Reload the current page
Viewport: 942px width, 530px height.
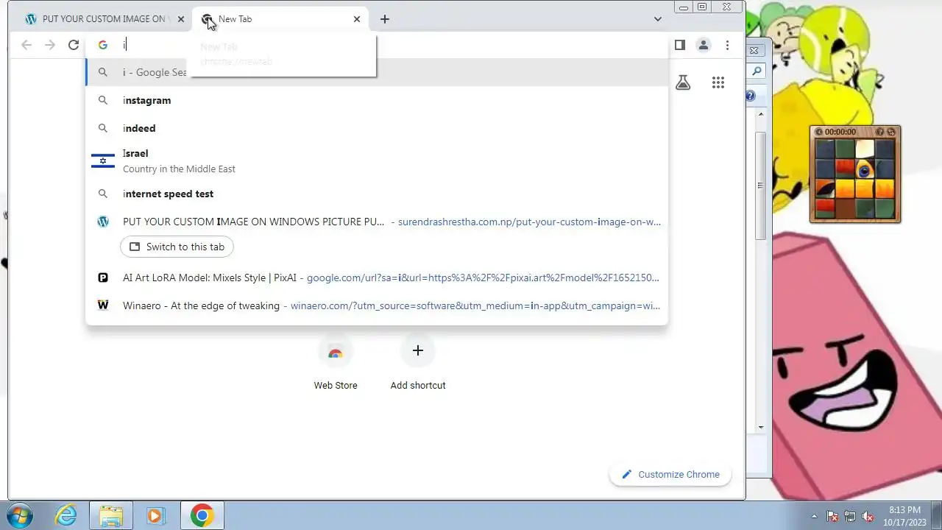(74, 45)
